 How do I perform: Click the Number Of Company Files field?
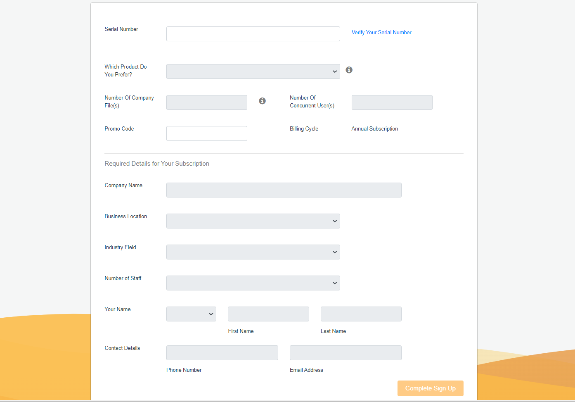(206, 102)
